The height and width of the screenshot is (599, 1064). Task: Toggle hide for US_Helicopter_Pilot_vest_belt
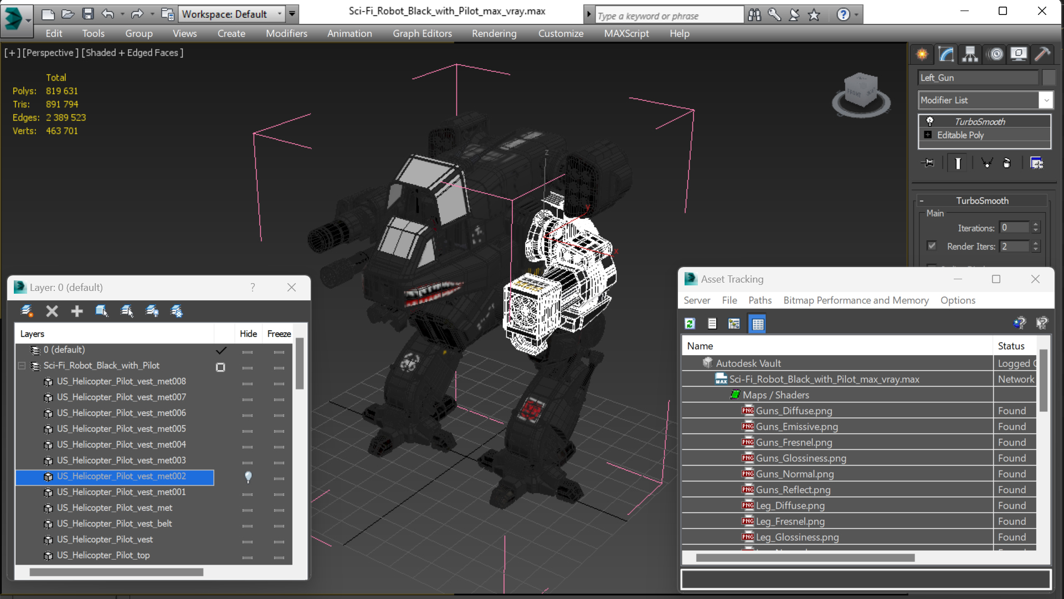pyautogui.click(x=248, y=525)
